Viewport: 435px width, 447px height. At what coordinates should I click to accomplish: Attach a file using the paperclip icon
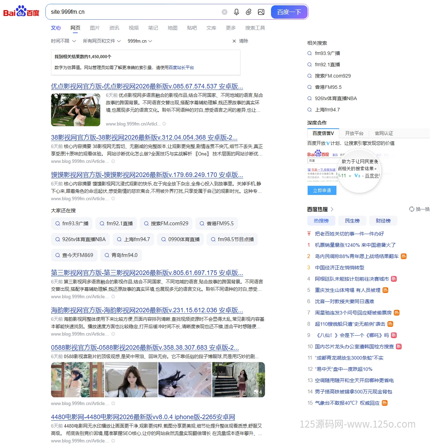[x=248, y=12]
